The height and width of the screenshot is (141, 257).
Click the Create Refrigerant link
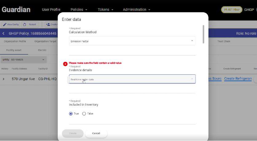tap(238, 79)
